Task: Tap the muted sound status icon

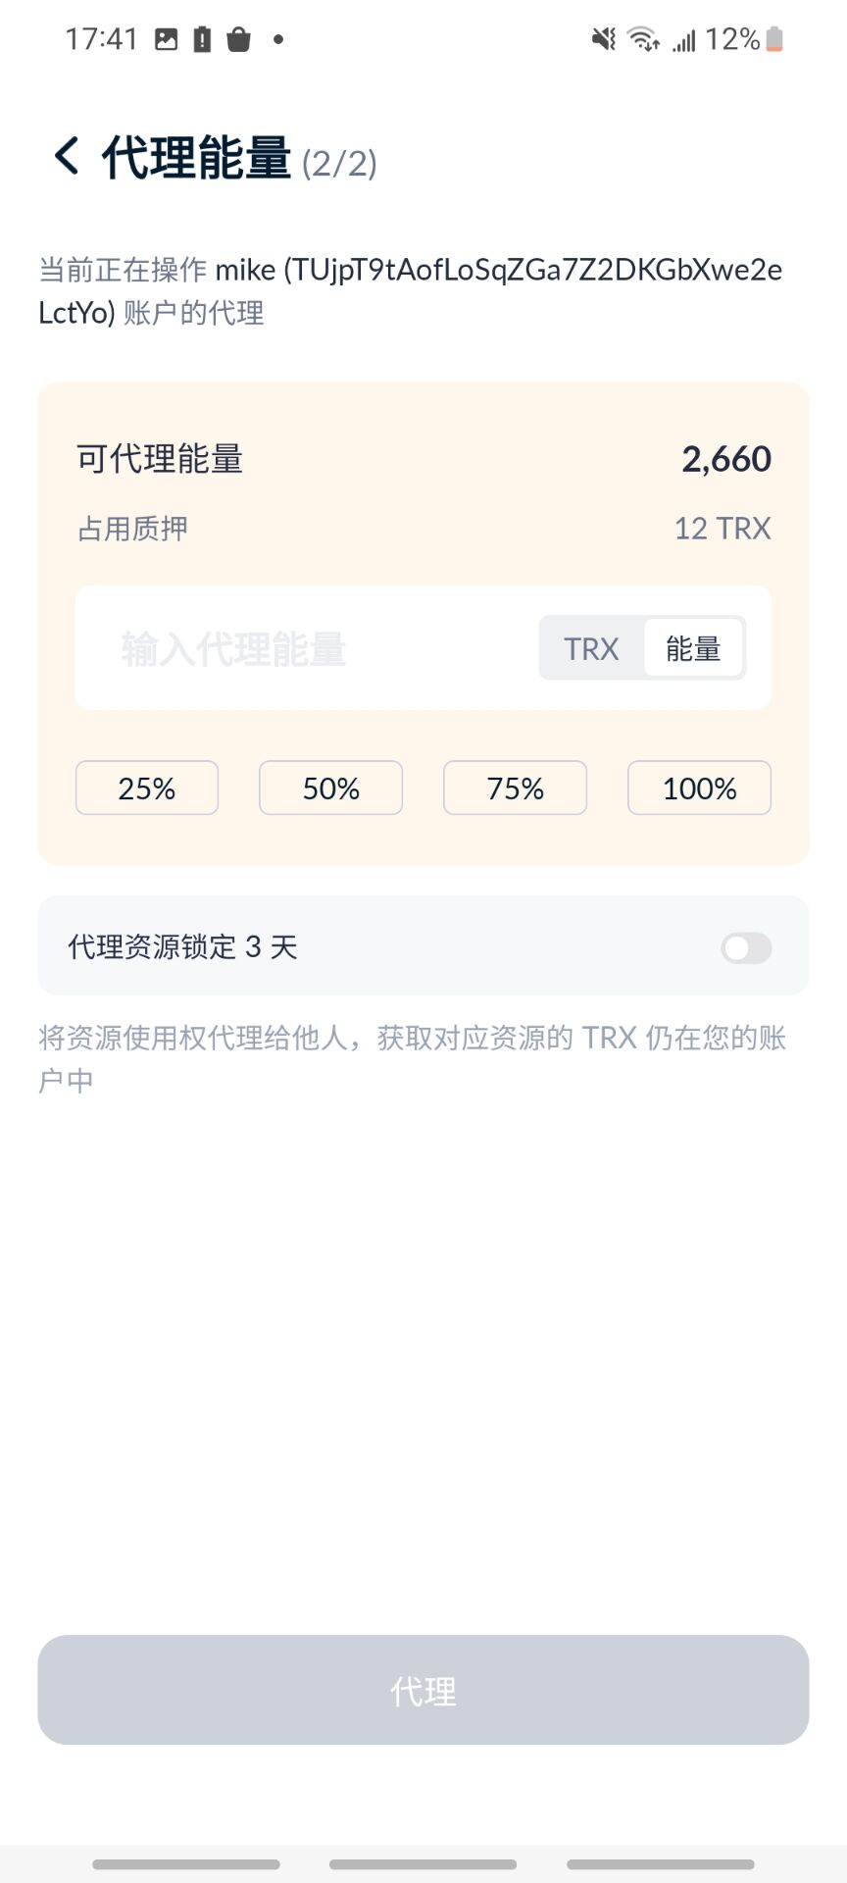Action: 604,39
